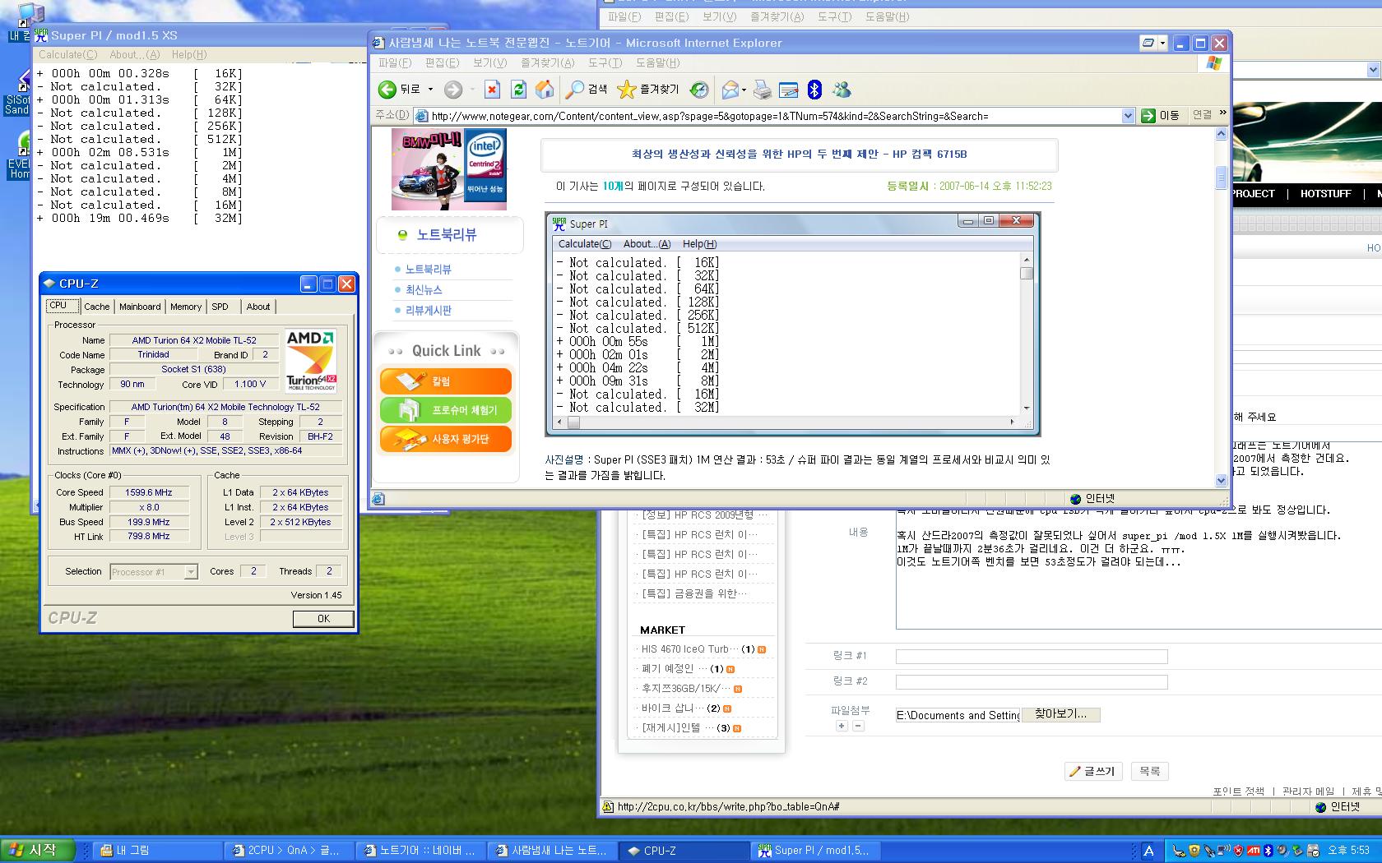The height and width of the screenshot is (863, 1382).
Task: Open the IE home page icon
Action: (545, 90)
